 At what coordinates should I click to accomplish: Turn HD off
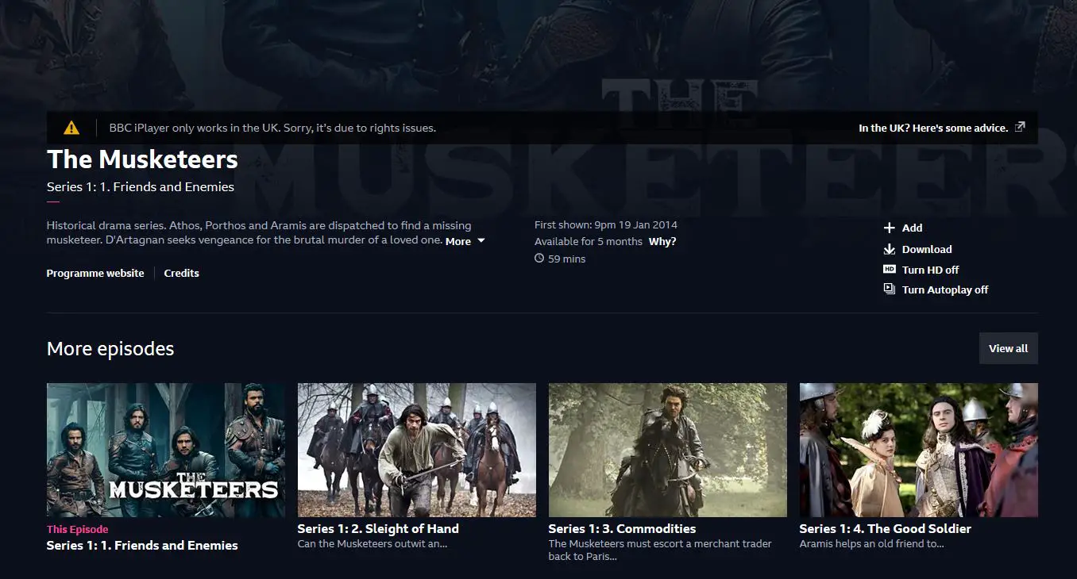pos(931,270)
